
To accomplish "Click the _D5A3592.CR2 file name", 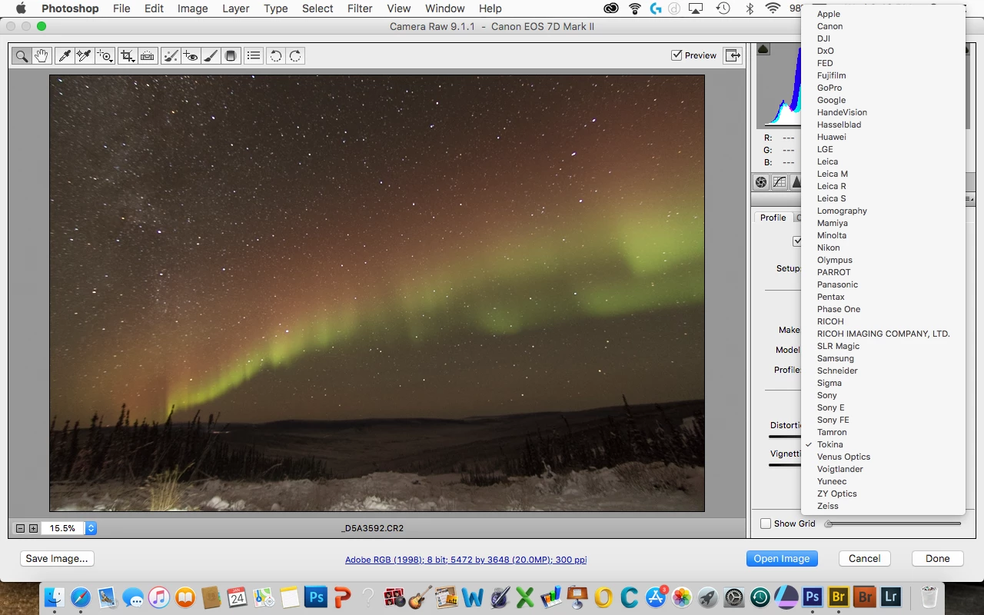I will (373, 528).
